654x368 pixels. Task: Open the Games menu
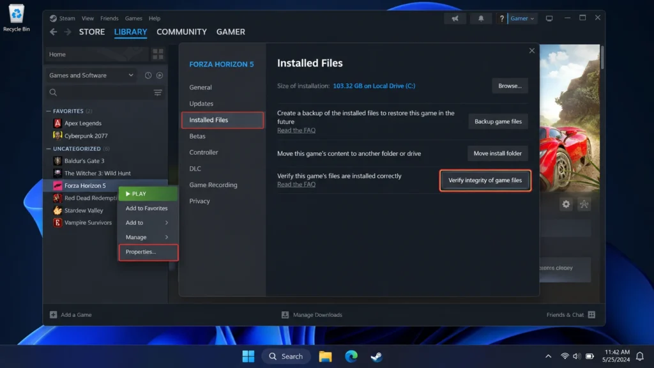tap(133, 19)
